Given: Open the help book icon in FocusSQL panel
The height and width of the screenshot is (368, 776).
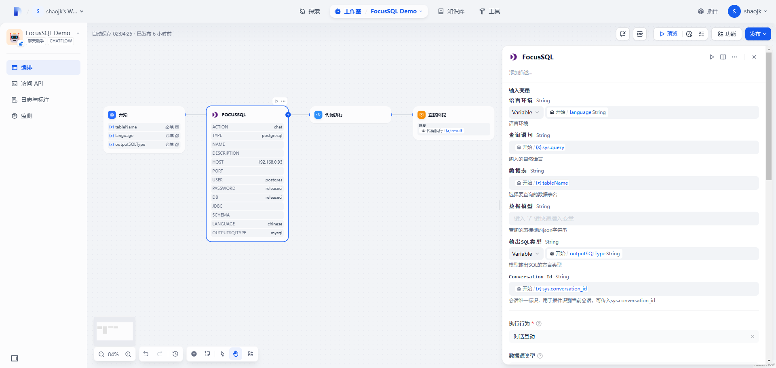Looking at the screenshot, I should pos(723,57).
